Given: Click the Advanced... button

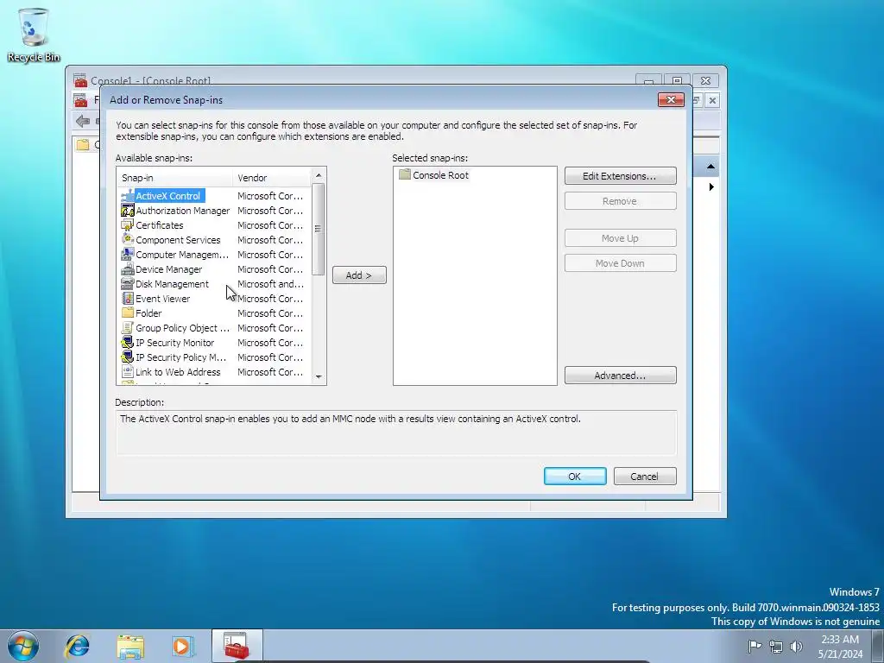Looking at the screenshot, I should [620, 376].
